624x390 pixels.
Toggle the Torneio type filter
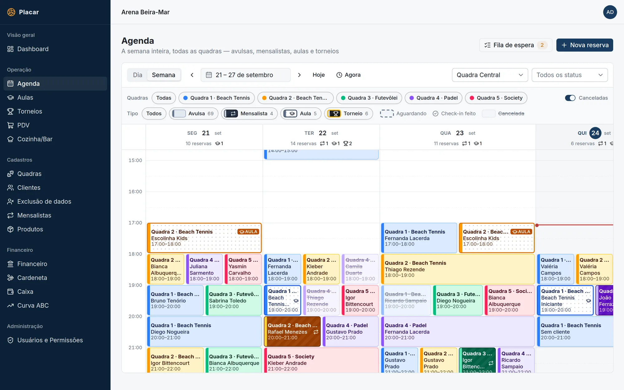coord(349,114)
